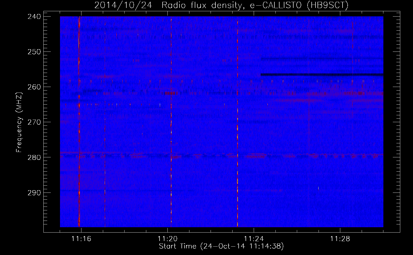413x255 pixels.
Task: Click the 11:20 time tick label
Action: (x=168, y=239)
